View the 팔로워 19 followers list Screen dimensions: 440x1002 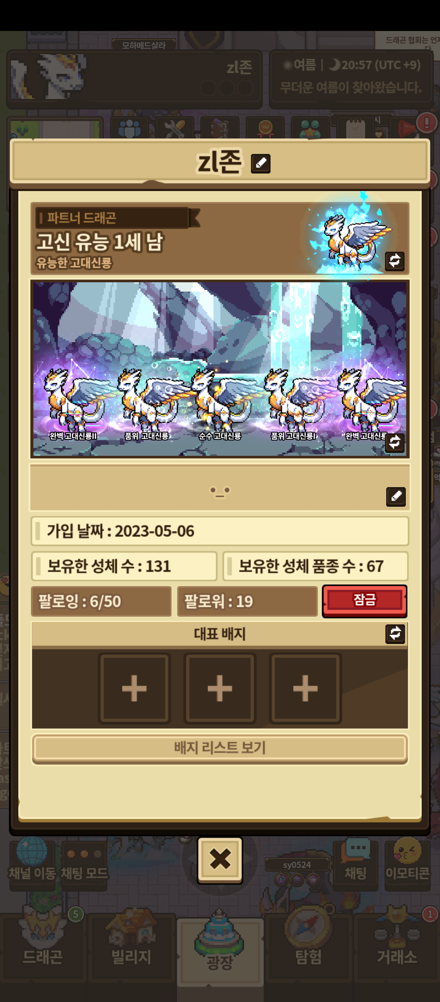pos(247,601)
